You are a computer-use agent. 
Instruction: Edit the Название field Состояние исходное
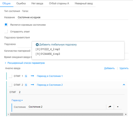(73, 17)
